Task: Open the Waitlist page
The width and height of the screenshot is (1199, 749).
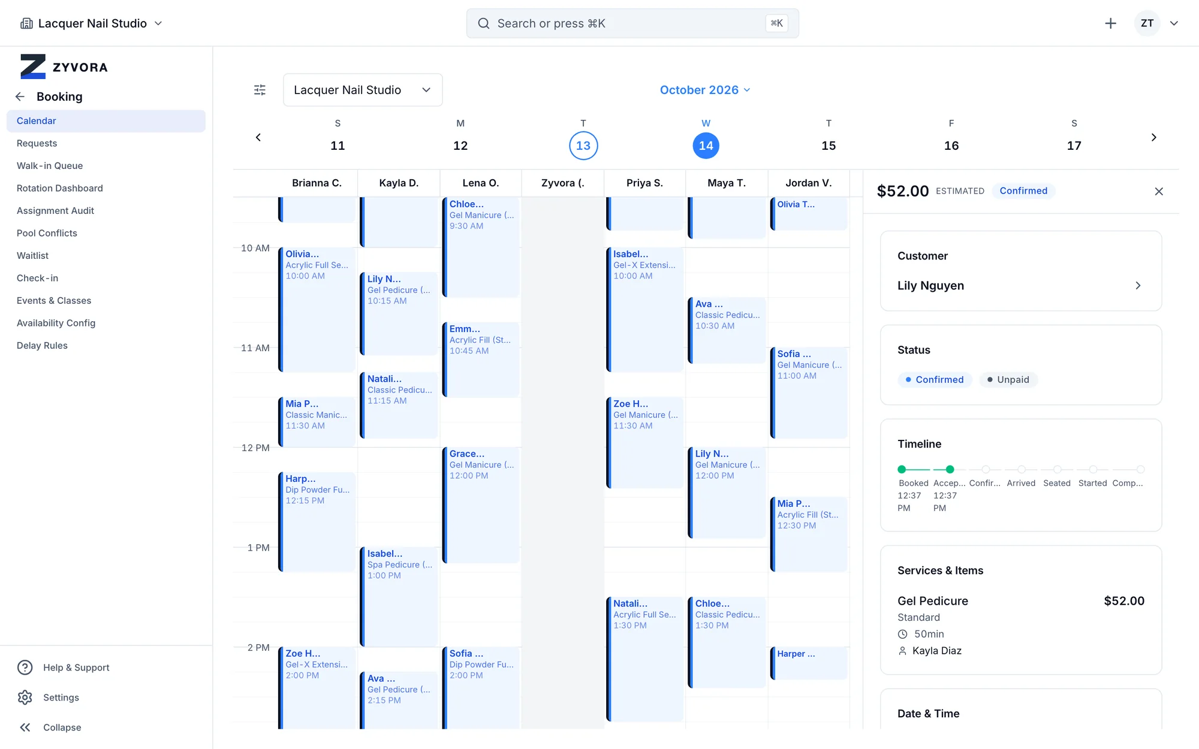Action: point(106,256)
